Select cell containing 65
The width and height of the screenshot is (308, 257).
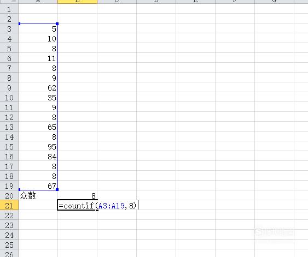pyautogui.click(x=38, y=127)
